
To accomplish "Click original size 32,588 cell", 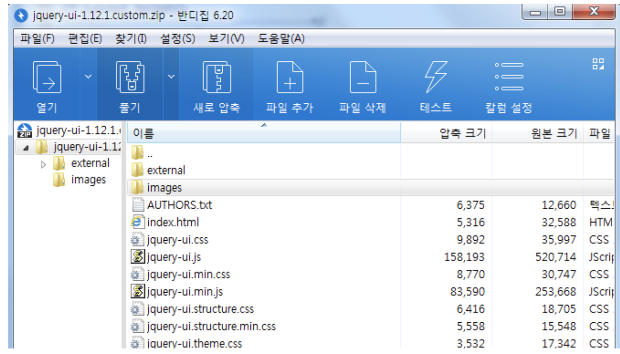I will click(559, 222).
